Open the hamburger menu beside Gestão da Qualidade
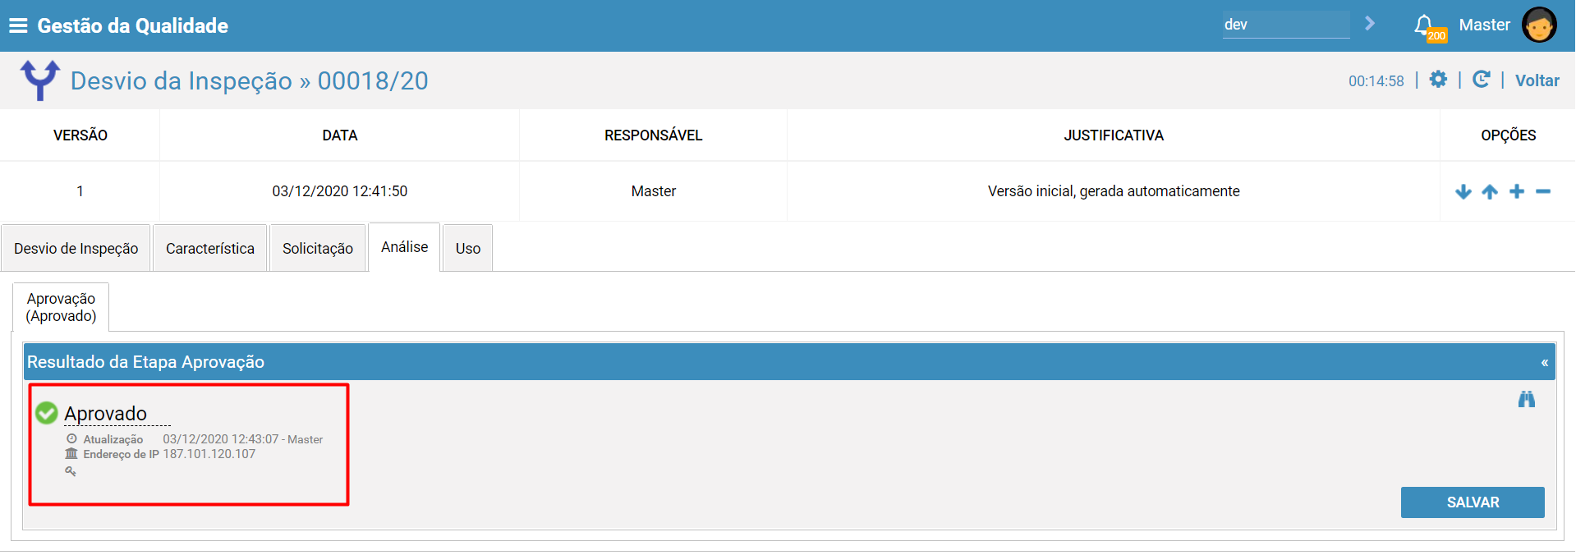 pos(18,25)
